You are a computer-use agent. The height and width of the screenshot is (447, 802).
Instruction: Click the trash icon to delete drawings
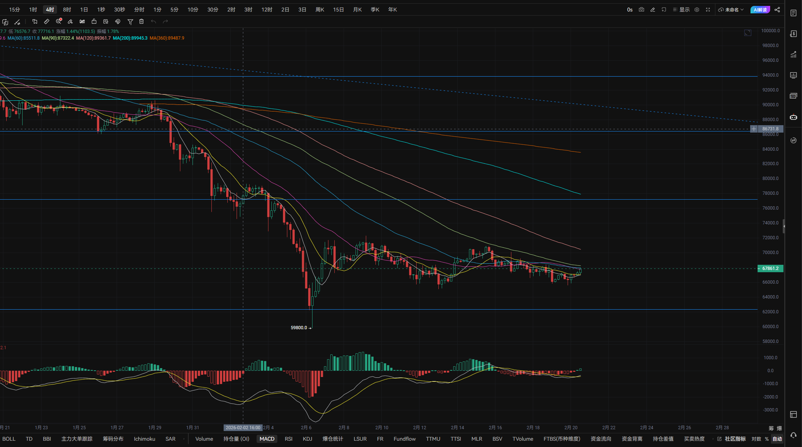pyautogui.click(x=141, y=21)
